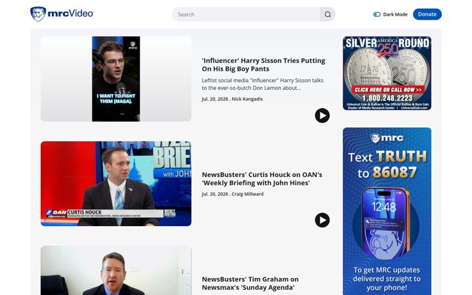
Task: Open the Tim Graham Newsmax thumbnail
Action: (116, 270)
